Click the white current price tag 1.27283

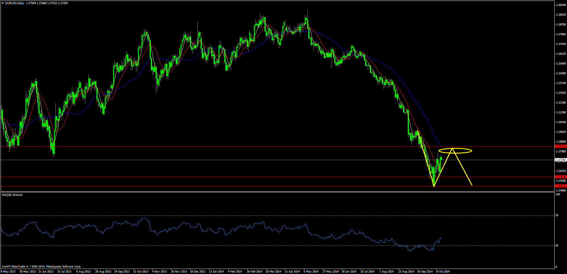click(x=562, y=160)
